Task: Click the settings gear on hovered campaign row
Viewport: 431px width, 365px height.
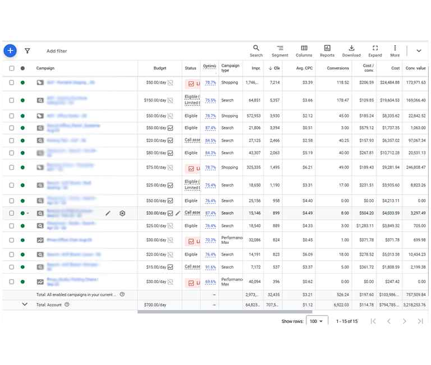Action: coord(122,213)
